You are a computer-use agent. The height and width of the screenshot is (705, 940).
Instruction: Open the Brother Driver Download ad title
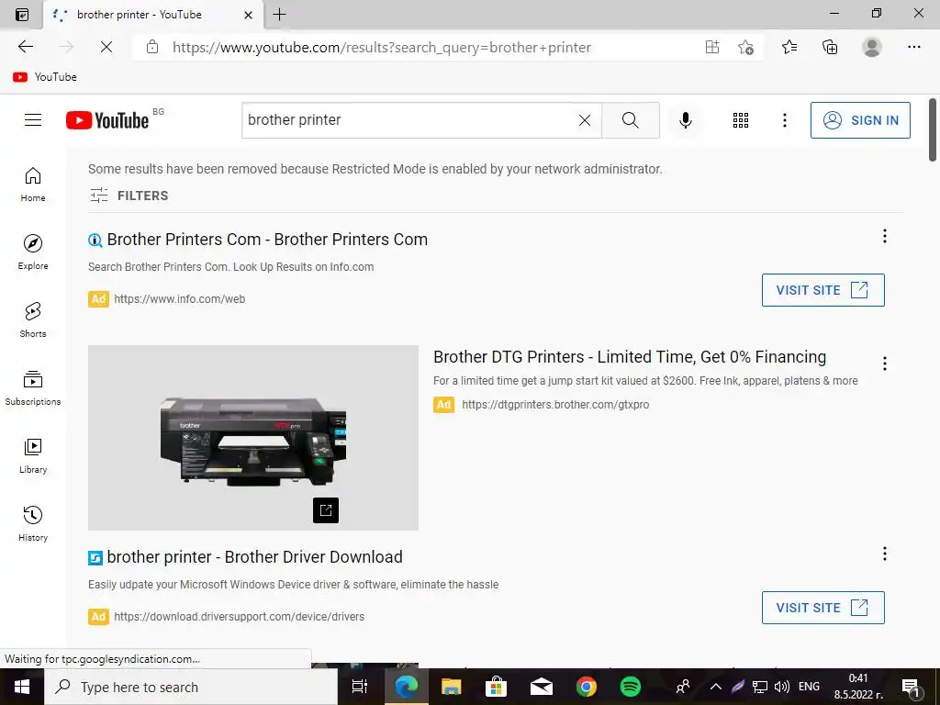(x=255, y=557)
